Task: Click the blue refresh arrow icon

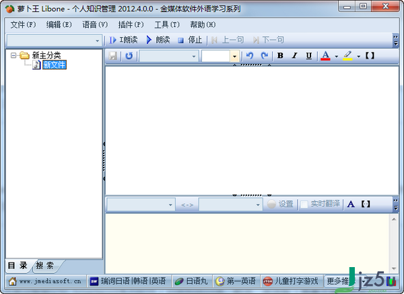Action: coord(129,56)
